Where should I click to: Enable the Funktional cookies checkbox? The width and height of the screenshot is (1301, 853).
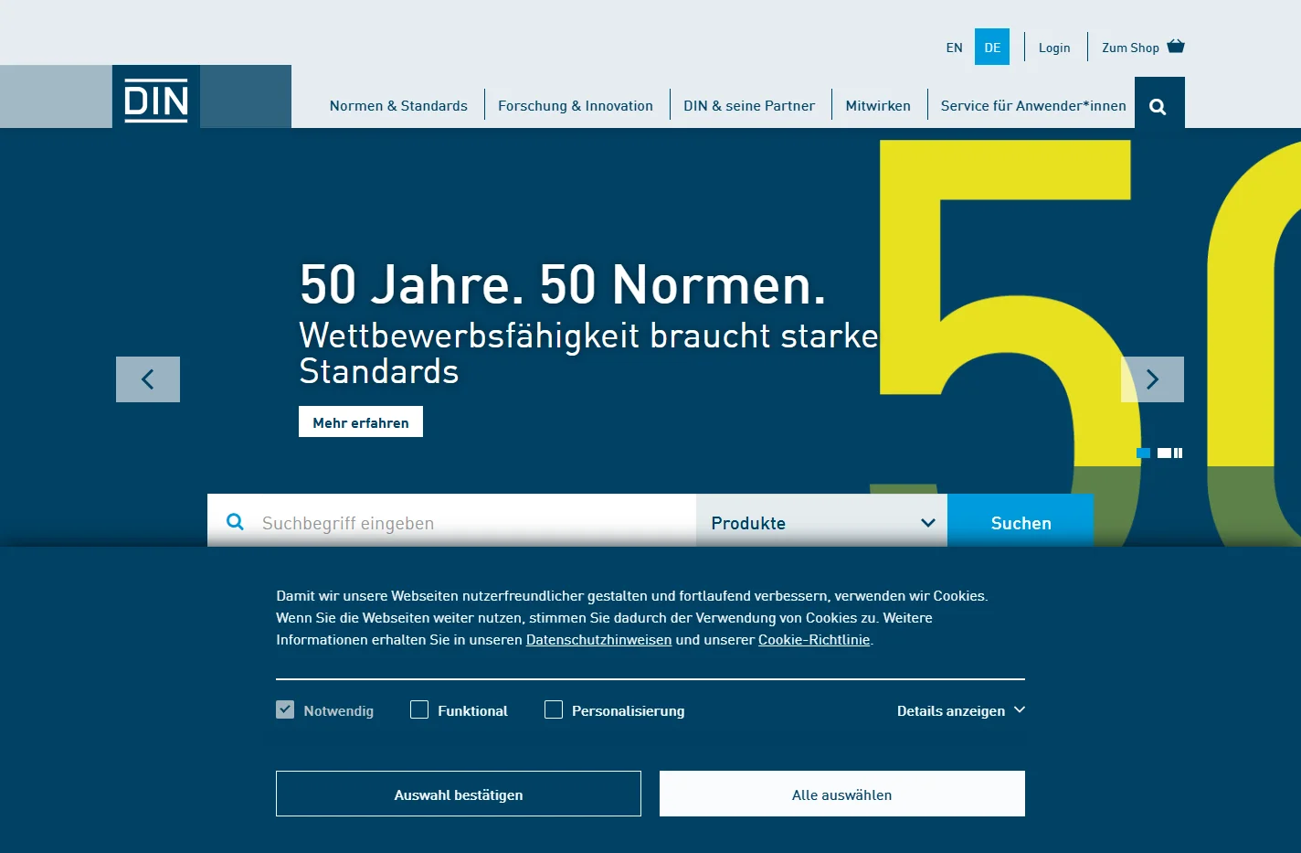[419, 709]
